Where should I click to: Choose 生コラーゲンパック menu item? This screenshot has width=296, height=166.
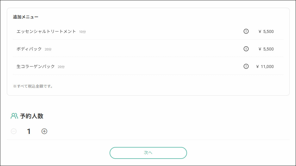(148, 67)
